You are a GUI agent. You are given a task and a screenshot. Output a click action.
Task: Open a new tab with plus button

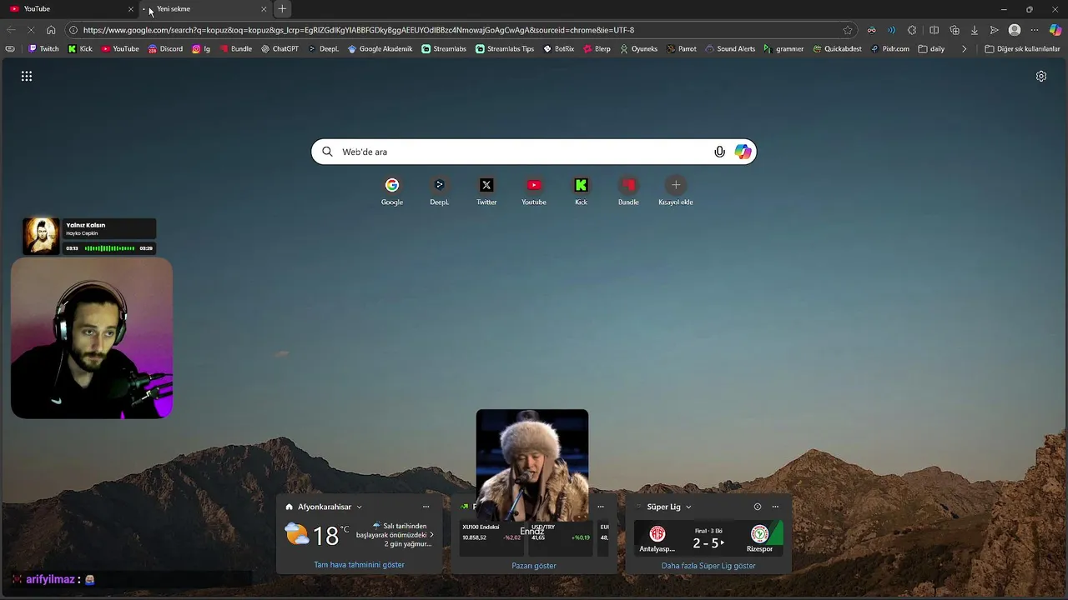click(282, 9)
